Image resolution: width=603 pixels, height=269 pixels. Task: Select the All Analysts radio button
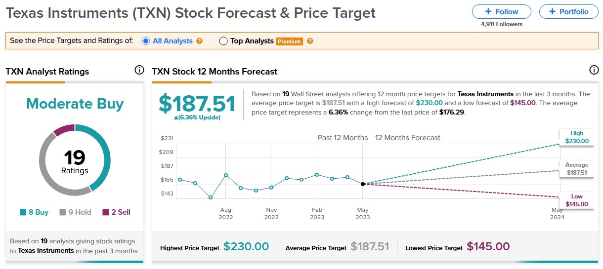tap(146, 41)
